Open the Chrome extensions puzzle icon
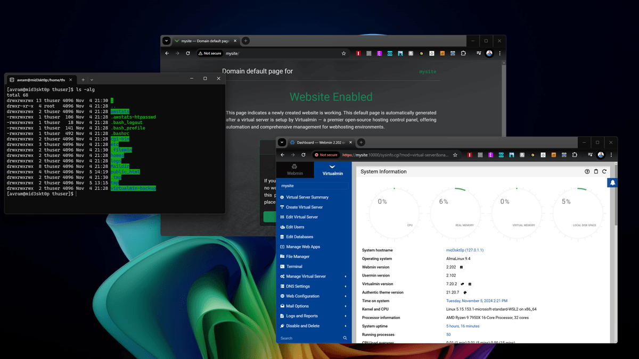This screenshot has width=639, height=359. (x=576, y=154)
